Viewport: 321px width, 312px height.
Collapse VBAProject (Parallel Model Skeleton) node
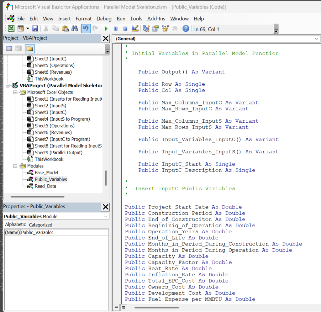(8, 85)
